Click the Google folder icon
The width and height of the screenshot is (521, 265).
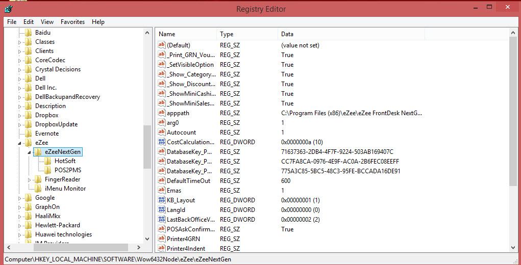pyautogui.click(x=29, y=198)
